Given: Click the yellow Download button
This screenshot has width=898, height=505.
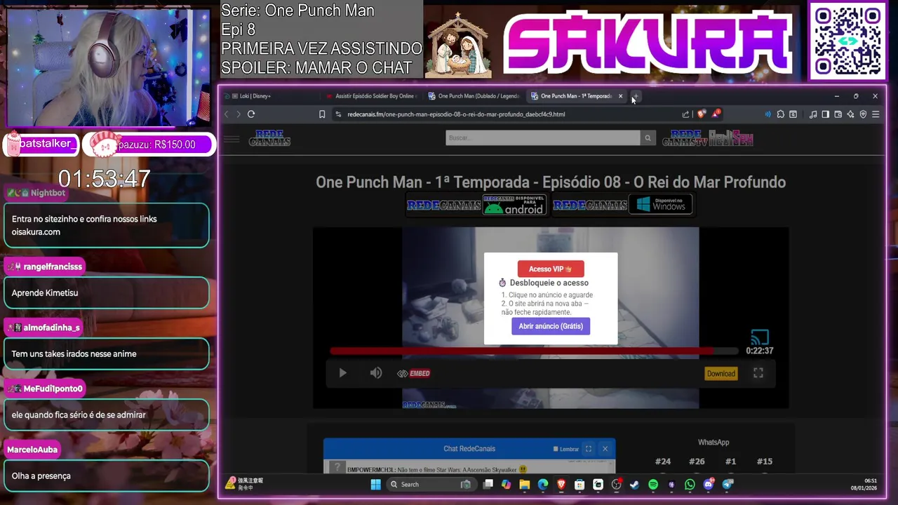Looking at the screenshot, I should coord(721,373).
